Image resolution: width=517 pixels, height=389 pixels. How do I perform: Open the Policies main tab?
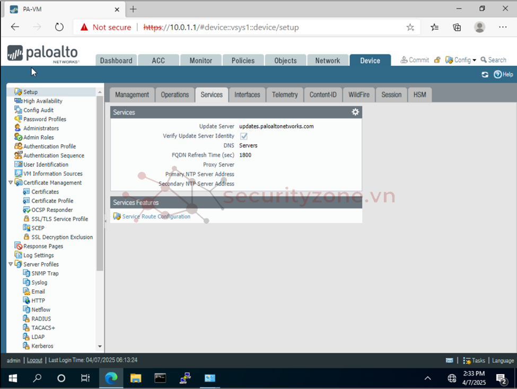(243, 60)
